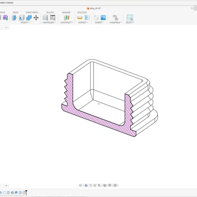This screenshot has height=197, width=197.
Task: Click the Insert Derive icon
Action: click(x=96, y=18)
